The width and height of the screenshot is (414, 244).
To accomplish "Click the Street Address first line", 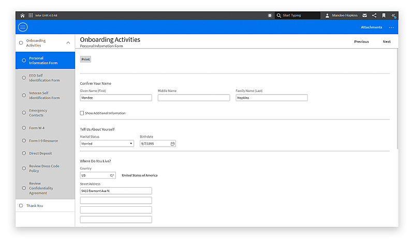I will click(x=116, y=191).
